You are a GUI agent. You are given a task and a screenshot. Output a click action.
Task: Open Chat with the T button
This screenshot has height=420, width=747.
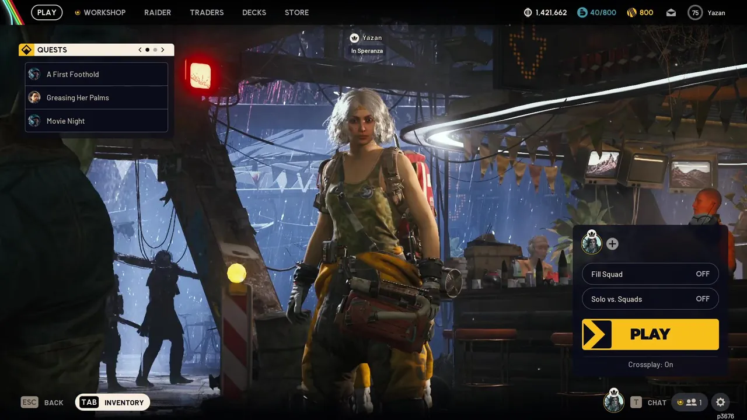tap(648, 402)
